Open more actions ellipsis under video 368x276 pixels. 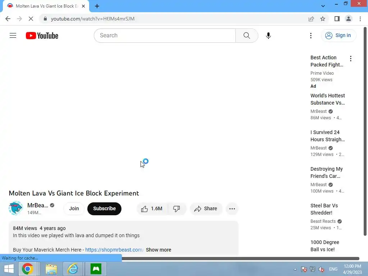[232, 208]
